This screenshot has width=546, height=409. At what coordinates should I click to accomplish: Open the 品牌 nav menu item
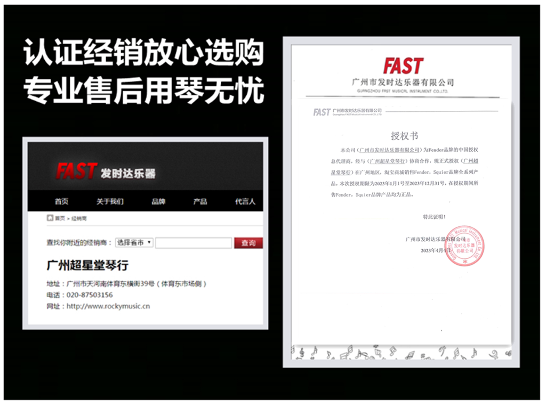tap(158, 201)
